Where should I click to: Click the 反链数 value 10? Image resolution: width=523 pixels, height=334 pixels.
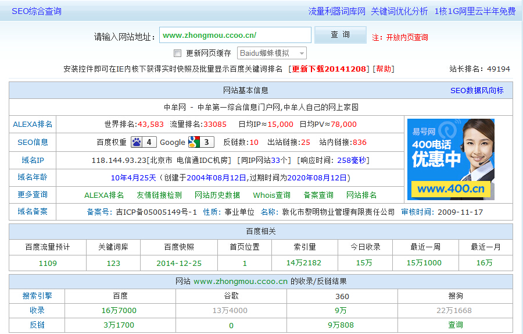(x=254, y=143)
